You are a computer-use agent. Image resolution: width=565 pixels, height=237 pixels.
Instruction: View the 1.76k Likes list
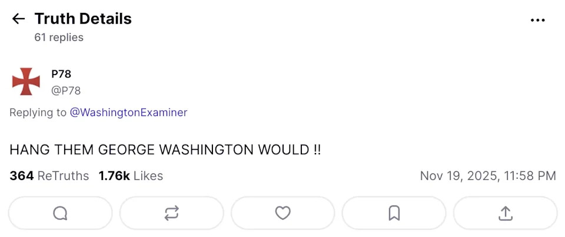tap(131, 175)
